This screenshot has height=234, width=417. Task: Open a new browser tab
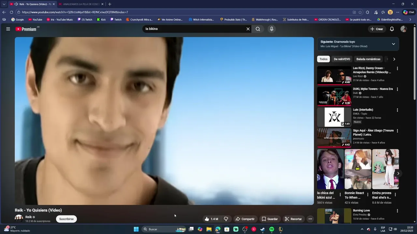(109, 4)
